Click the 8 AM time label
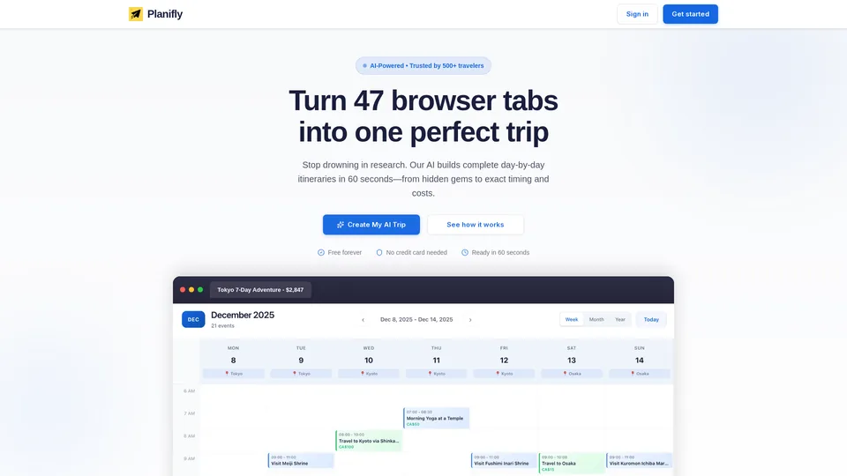Viewport: 847px width, 476px height. point(189,436)
